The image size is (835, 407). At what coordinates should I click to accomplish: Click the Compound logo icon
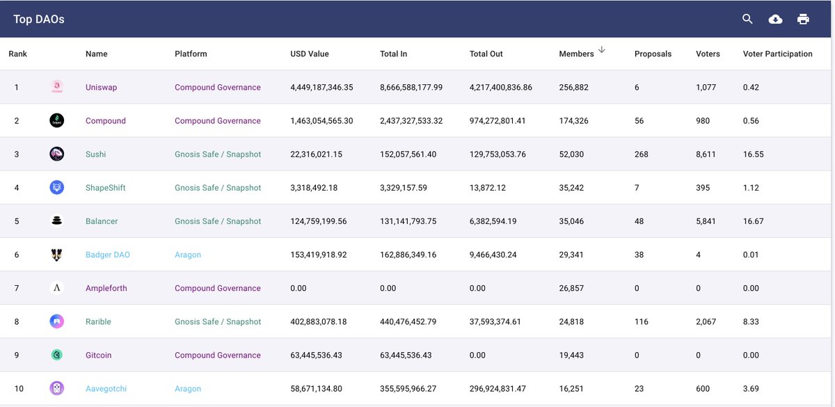pos(57,120)
